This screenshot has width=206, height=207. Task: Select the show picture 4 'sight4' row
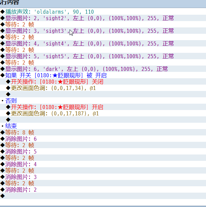coord(103,43)
